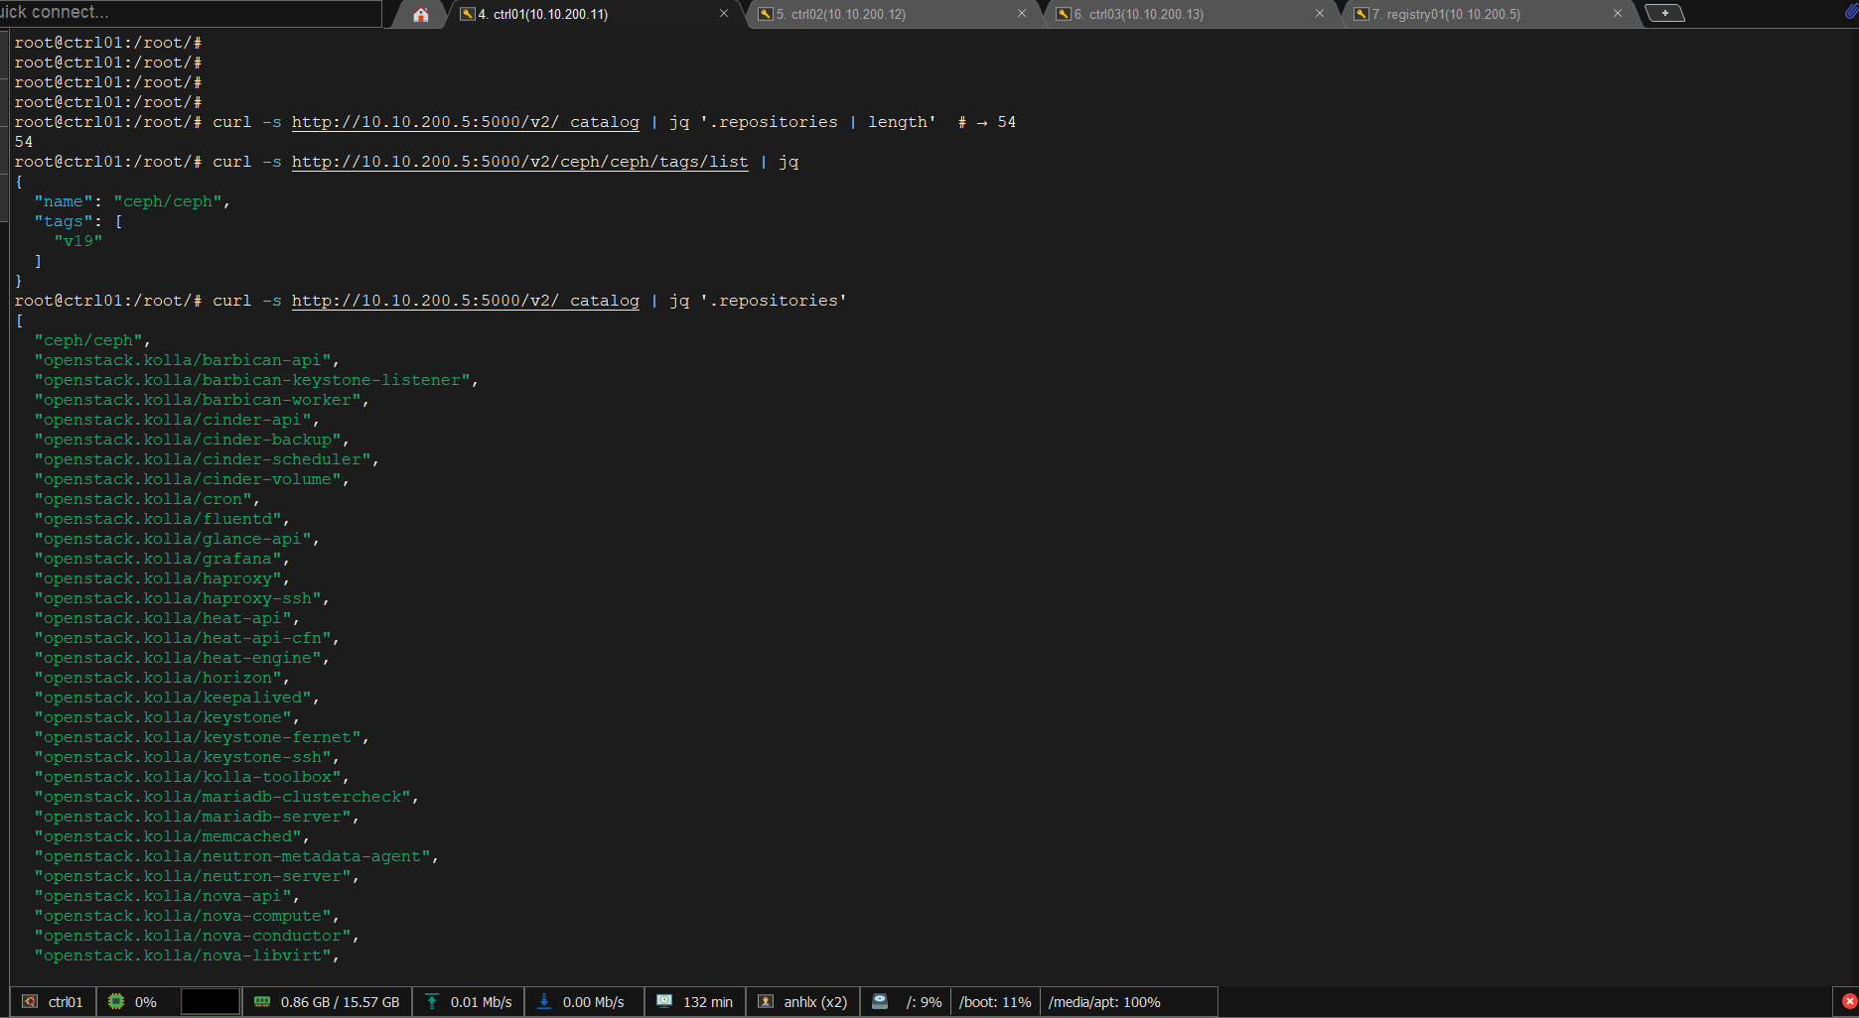
Task: Click the horizon repository line
Action: [x=162, y=678]
